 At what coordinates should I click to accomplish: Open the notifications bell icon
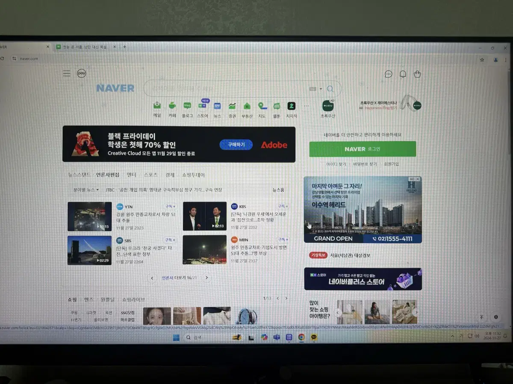pos(403,74)
